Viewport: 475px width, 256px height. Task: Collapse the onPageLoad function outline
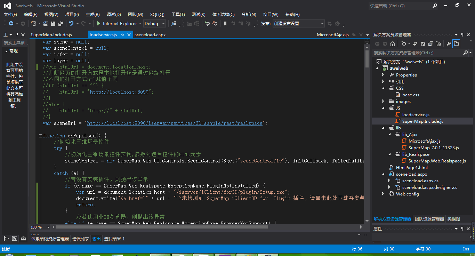click(40, 136)
